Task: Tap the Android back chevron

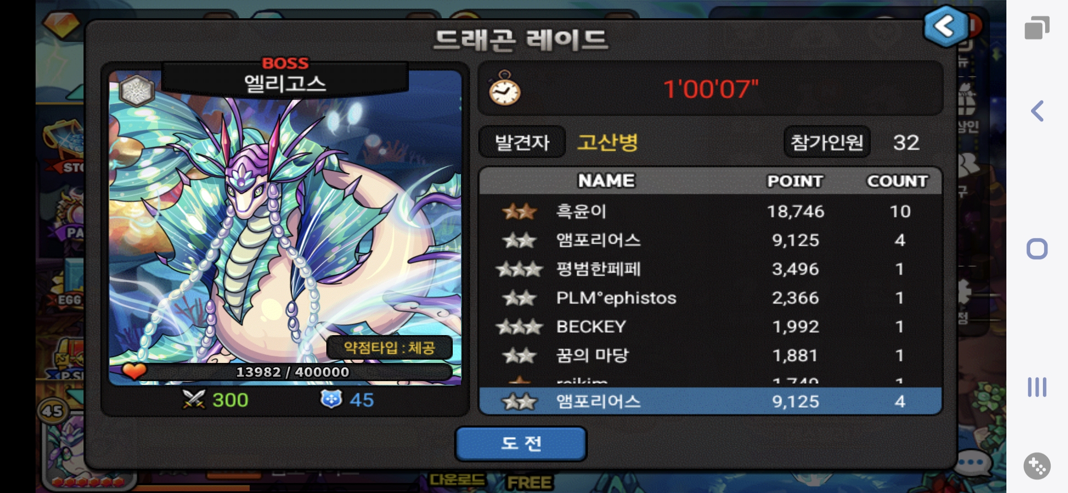Action: click(x=1037, y=111)
